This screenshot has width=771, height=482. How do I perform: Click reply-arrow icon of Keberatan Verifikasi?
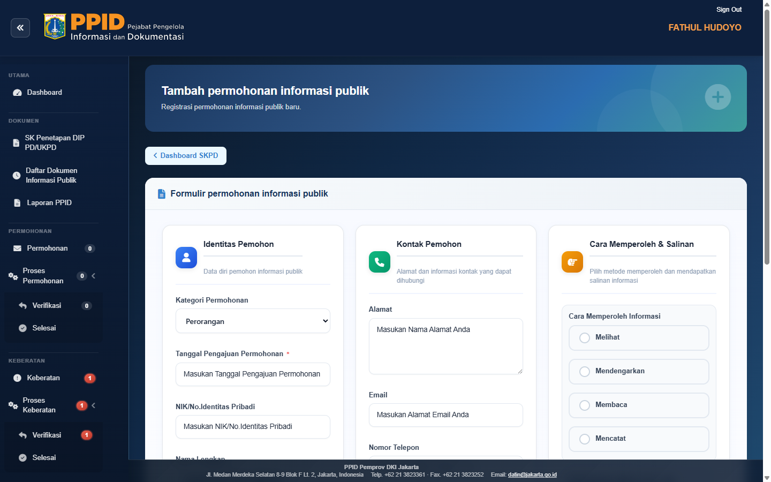(22, 435)
